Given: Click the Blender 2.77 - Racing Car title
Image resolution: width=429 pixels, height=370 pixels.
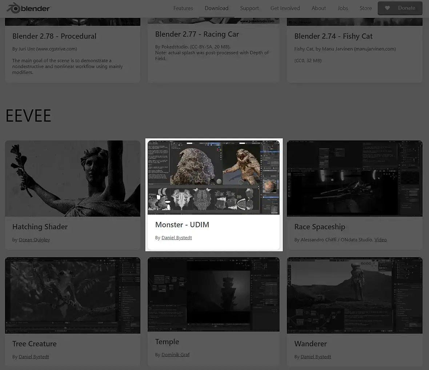Looking at the screenshot, I should click(197, 34).
